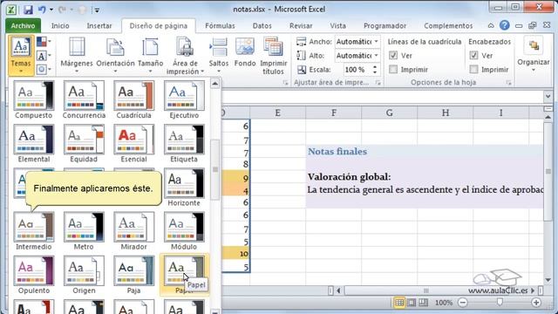
Task: Apply the Ejecutivo theme
Action: (184, 99)
